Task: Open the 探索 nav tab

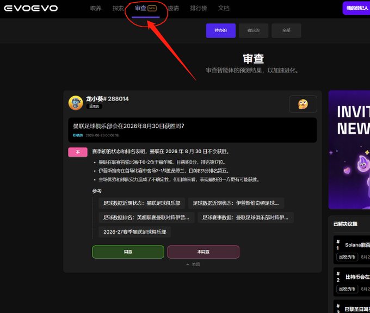Action: point(118,8)
